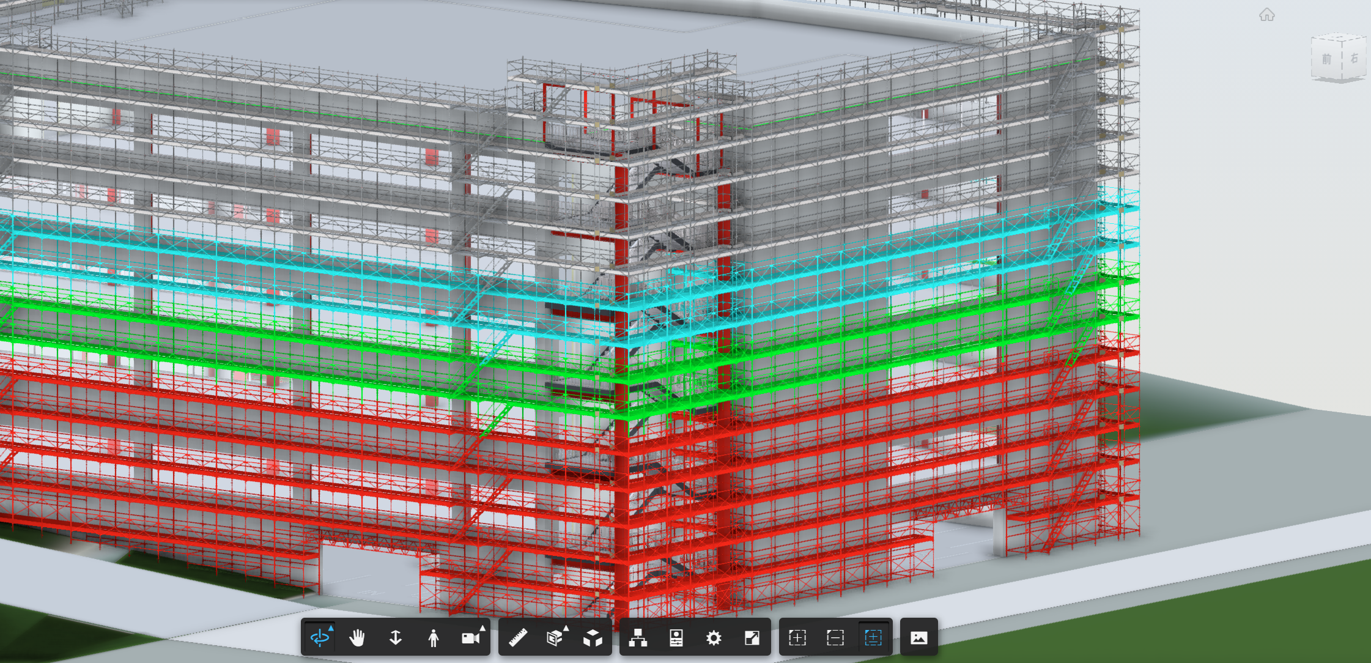Choose the Zoom/Dolly arrows tool
The image size is (1371, 663).
396,638
